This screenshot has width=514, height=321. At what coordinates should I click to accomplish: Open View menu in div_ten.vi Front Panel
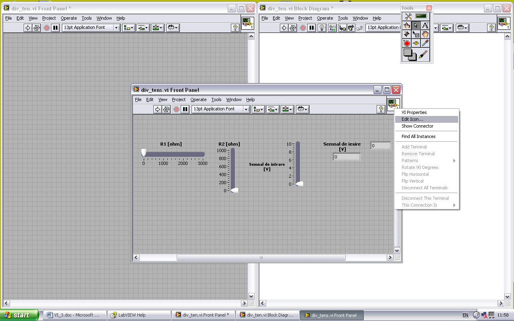tap(33, 18)
